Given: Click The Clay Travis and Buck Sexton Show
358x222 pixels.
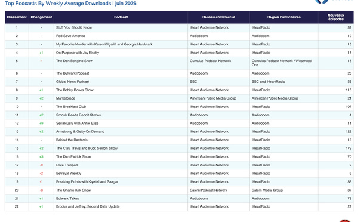Looking at the screenshot, I should pyautogui.click(x=87, y=149).
